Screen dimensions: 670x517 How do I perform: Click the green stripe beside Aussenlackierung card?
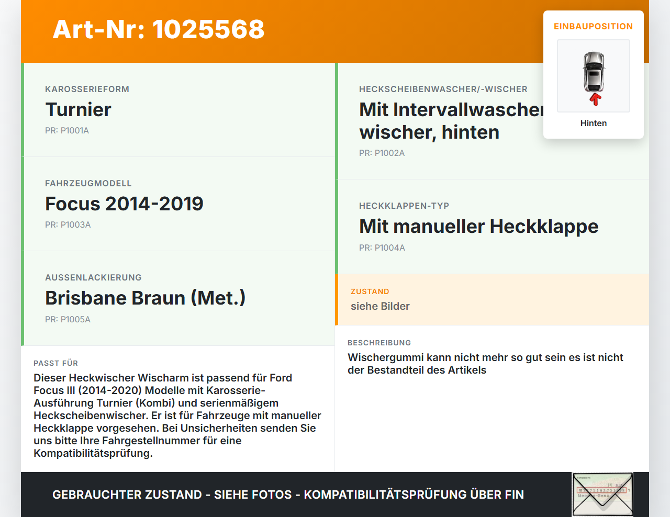pyautogui.click(x=22, y=298)
